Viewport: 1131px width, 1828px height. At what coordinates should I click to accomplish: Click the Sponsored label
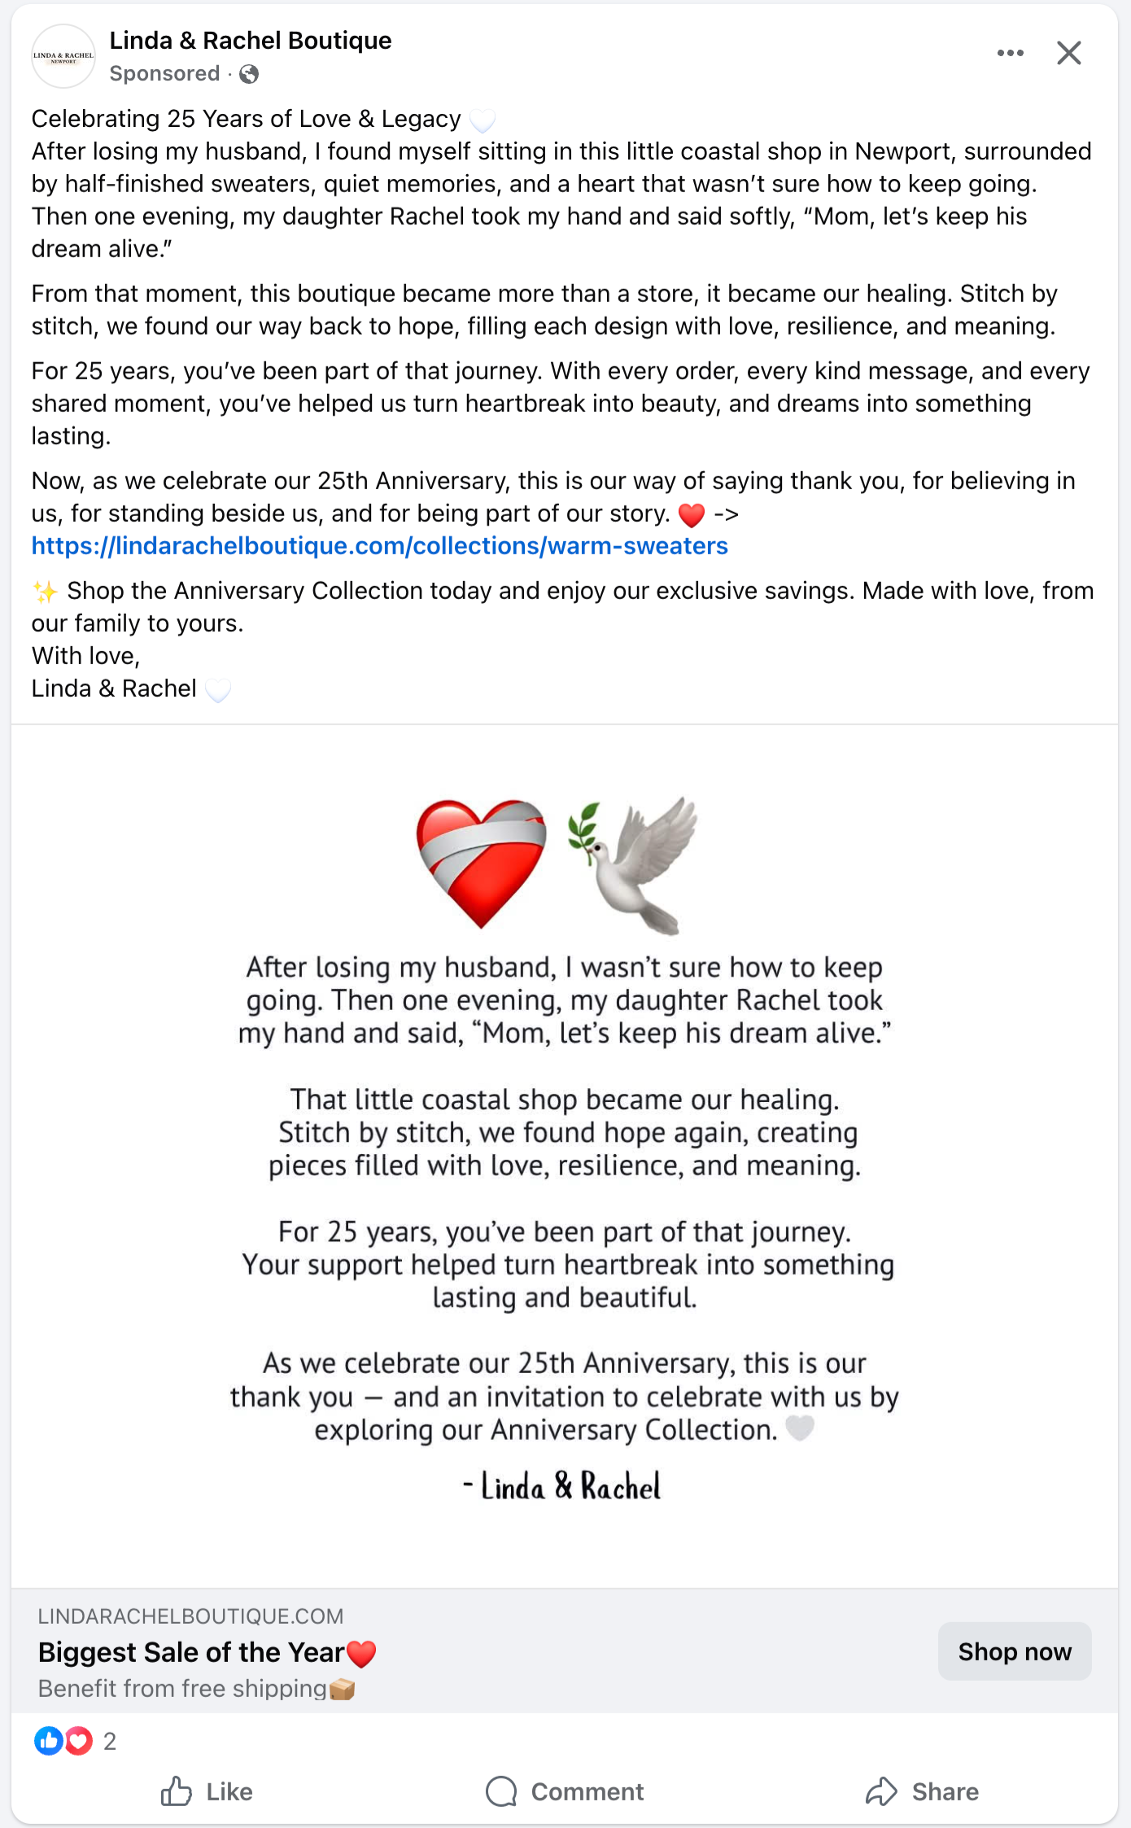[164, 74]
